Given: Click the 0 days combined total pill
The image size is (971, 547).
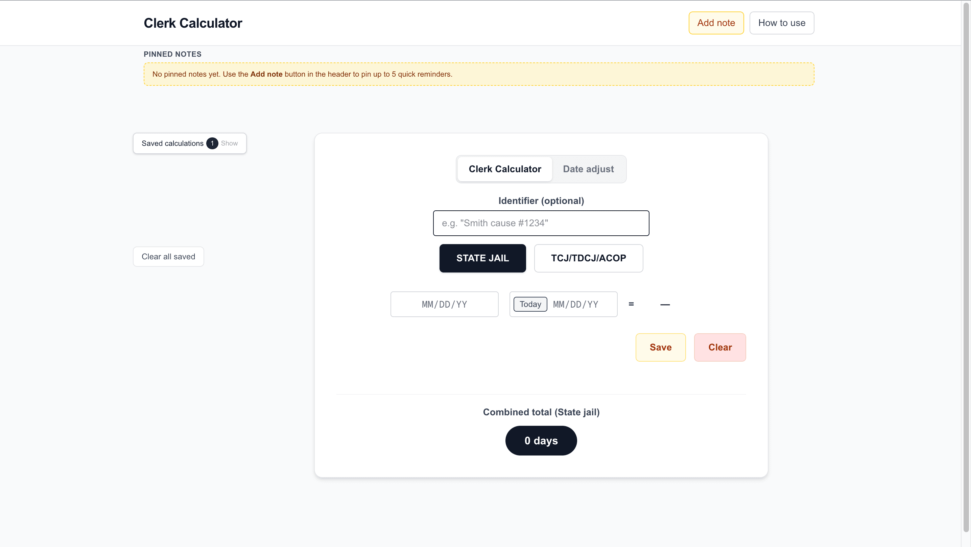Looking at the screenshot, I should click(541, 440).
